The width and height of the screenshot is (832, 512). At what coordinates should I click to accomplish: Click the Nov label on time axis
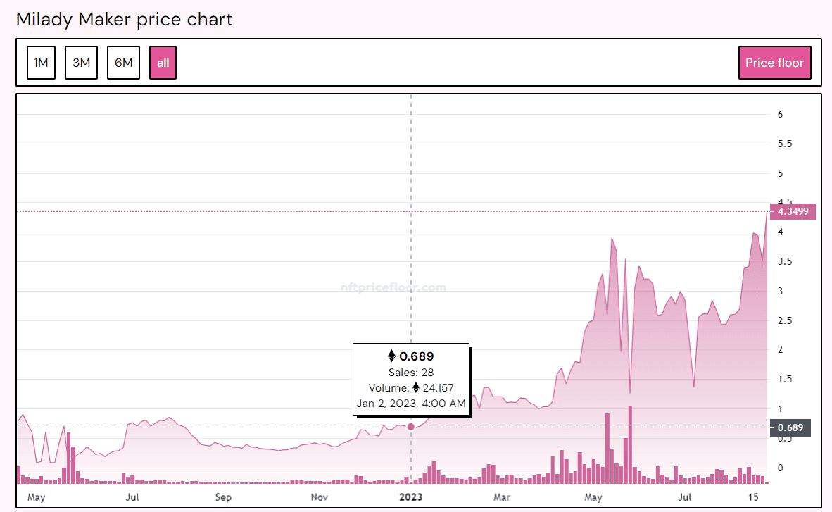pyautogui.click(x=319, y=497)
